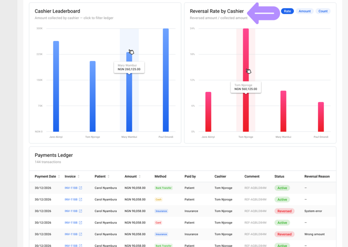This screenshot has width=348, height=247.
Task: Click the Active status in the Cash row
Action: click(x=282, y=199)
